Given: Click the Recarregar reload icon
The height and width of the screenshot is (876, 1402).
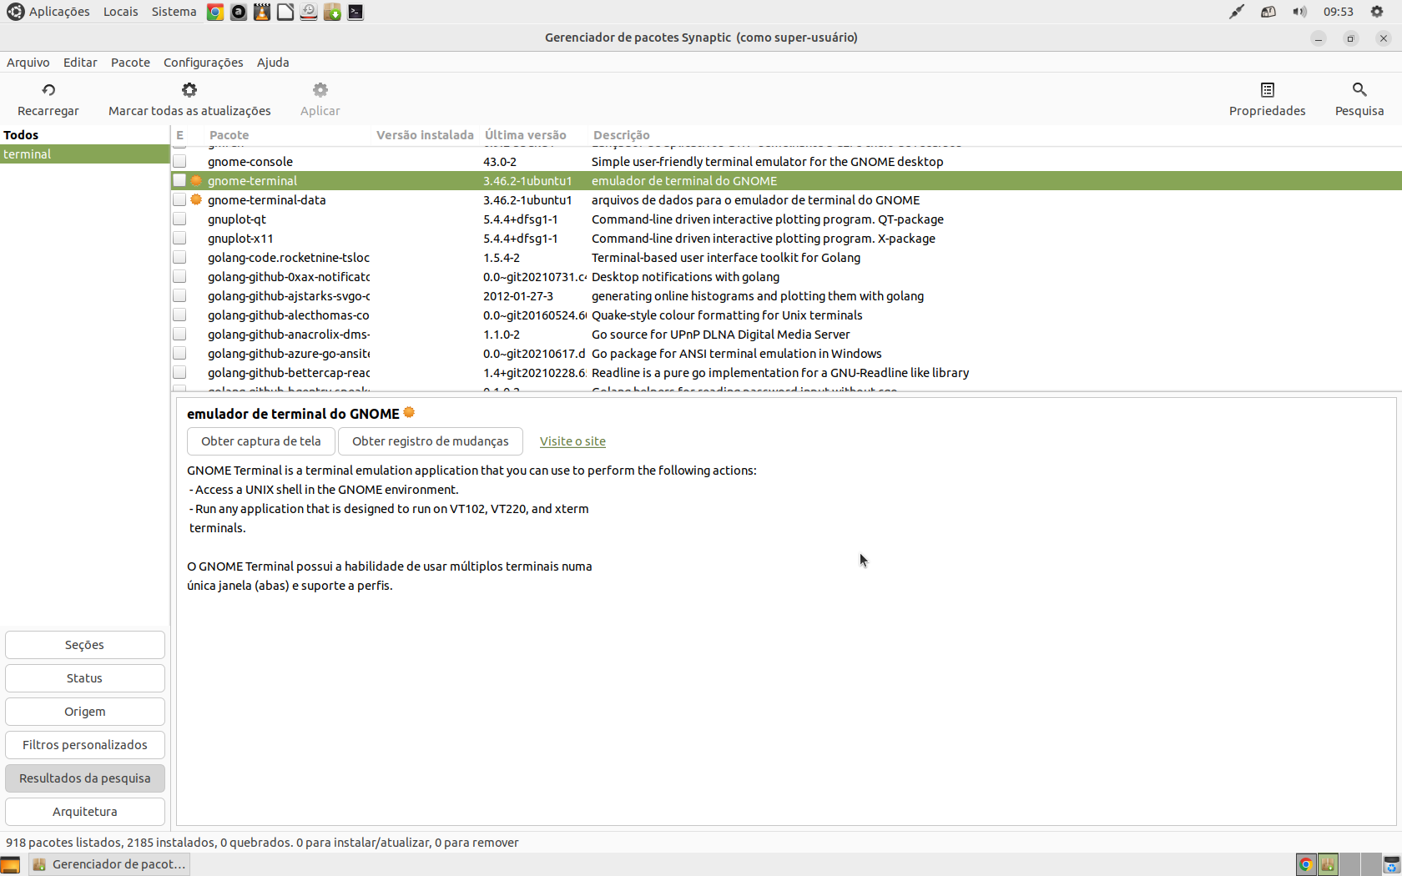Looking at the screenshot, I should point(48,90).
